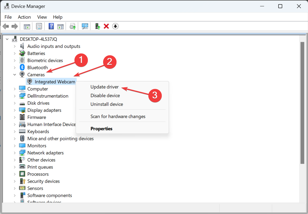308x214 pixels.
Task: Click the red X Uninstall device icon
Action: click(x=106, y=26)
